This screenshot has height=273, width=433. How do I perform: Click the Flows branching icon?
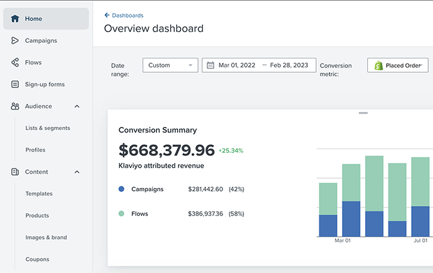click(x=15, y=63)
